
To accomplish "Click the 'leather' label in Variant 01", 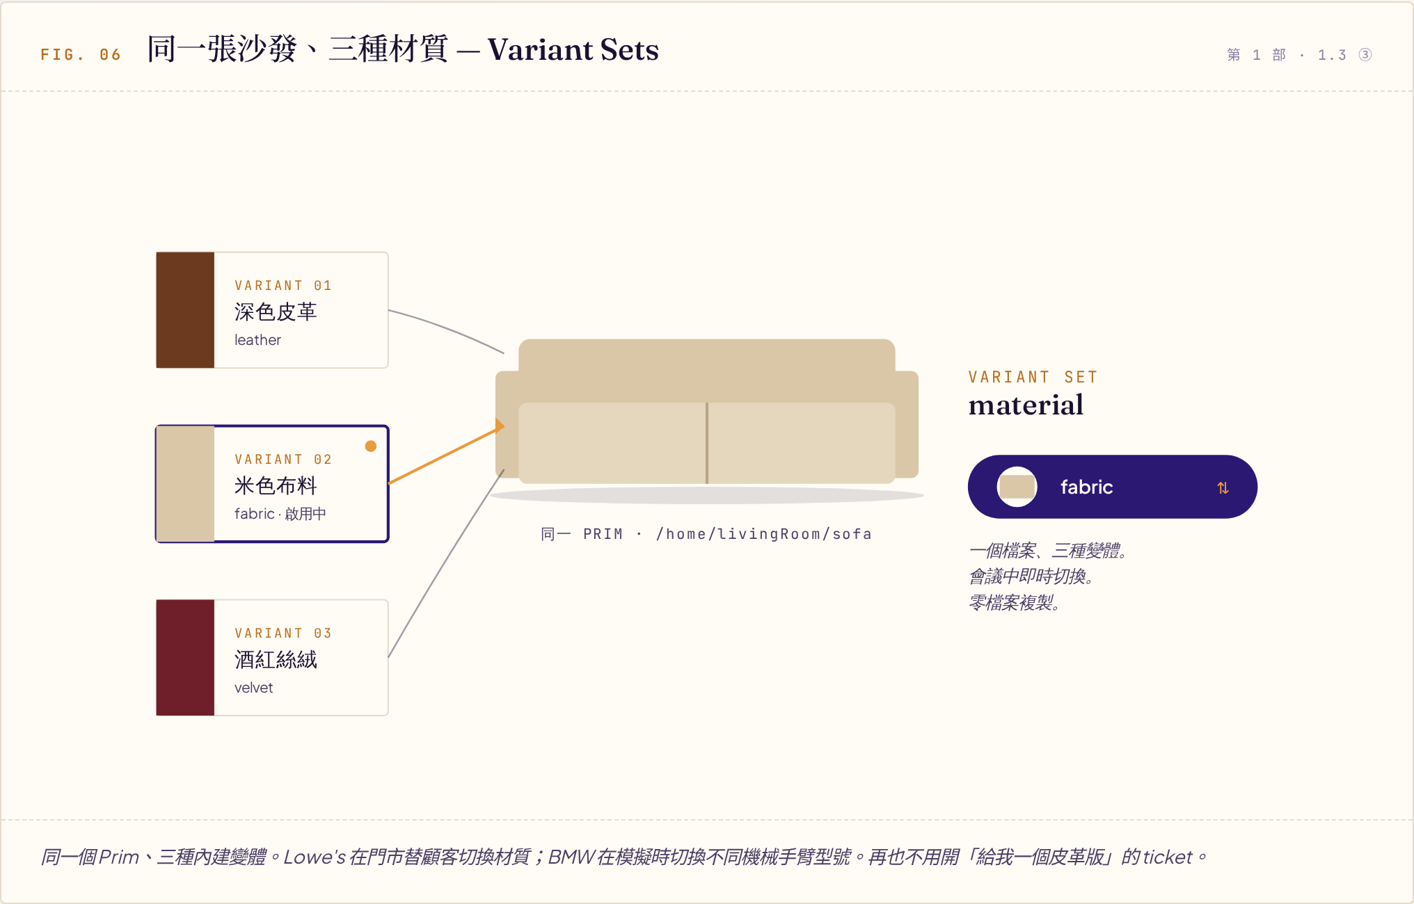I will tap(257, 340).
